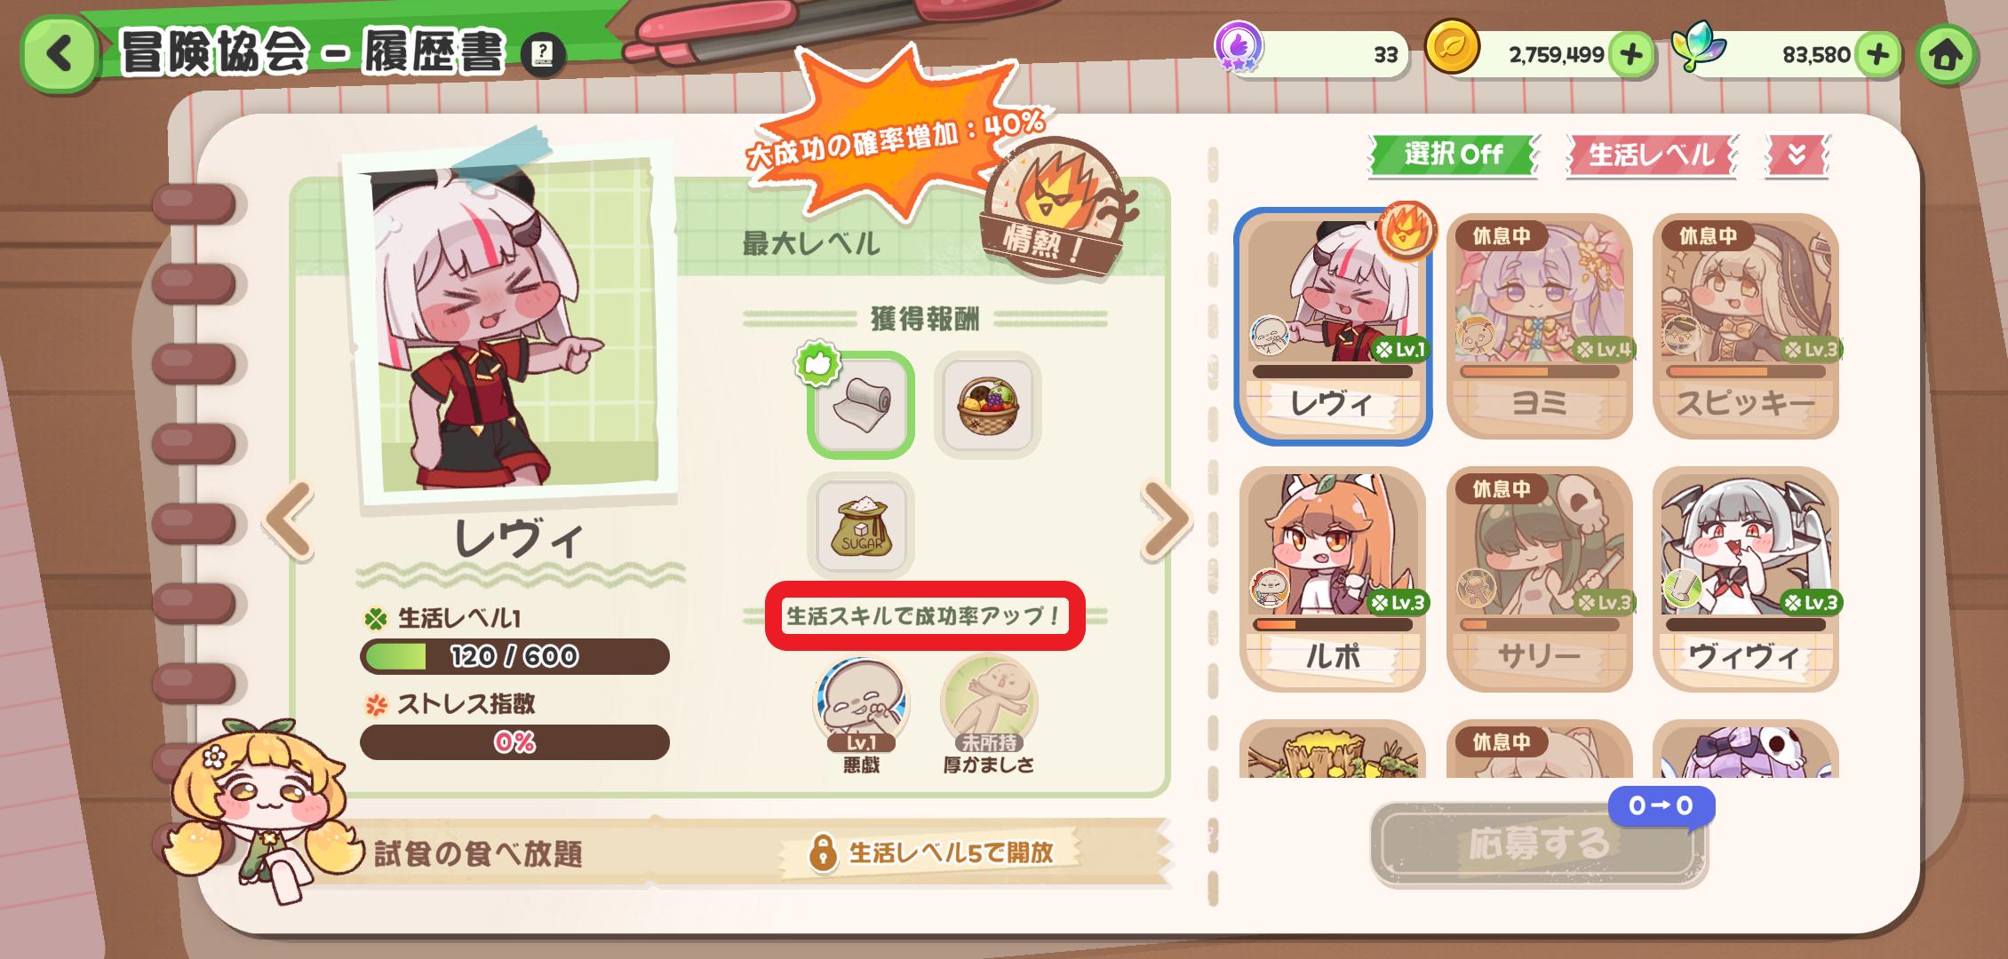Tap the home icon button
The width and height of the screenshot is (2008, 959).
point(1946,55)
